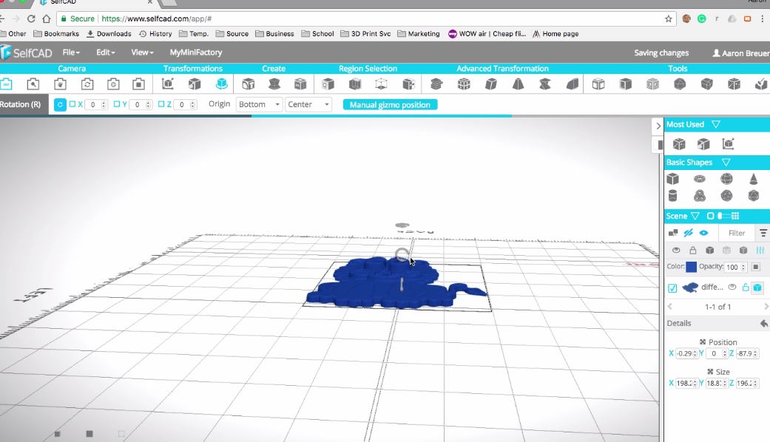
Task: Toggle the blue rotation reset button beside X
Action: [x=60, y=104]
